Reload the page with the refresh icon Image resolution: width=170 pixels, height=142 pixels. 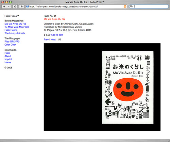coord(15,6)
